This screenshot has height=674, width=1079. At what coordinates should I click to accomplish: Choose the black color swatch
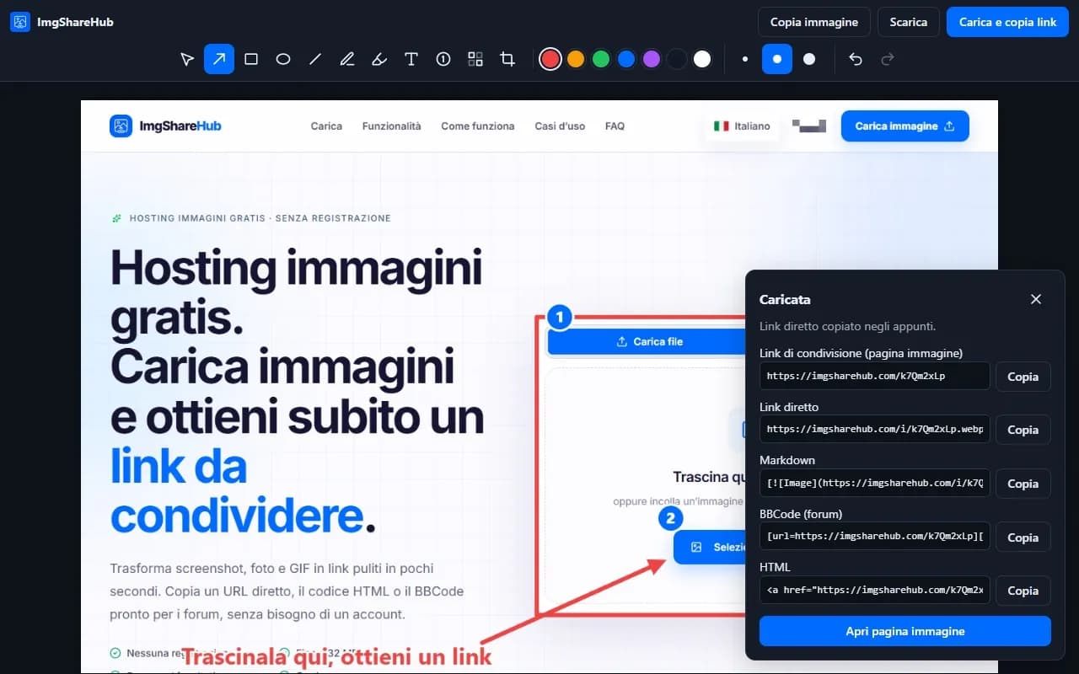(677, 59)
